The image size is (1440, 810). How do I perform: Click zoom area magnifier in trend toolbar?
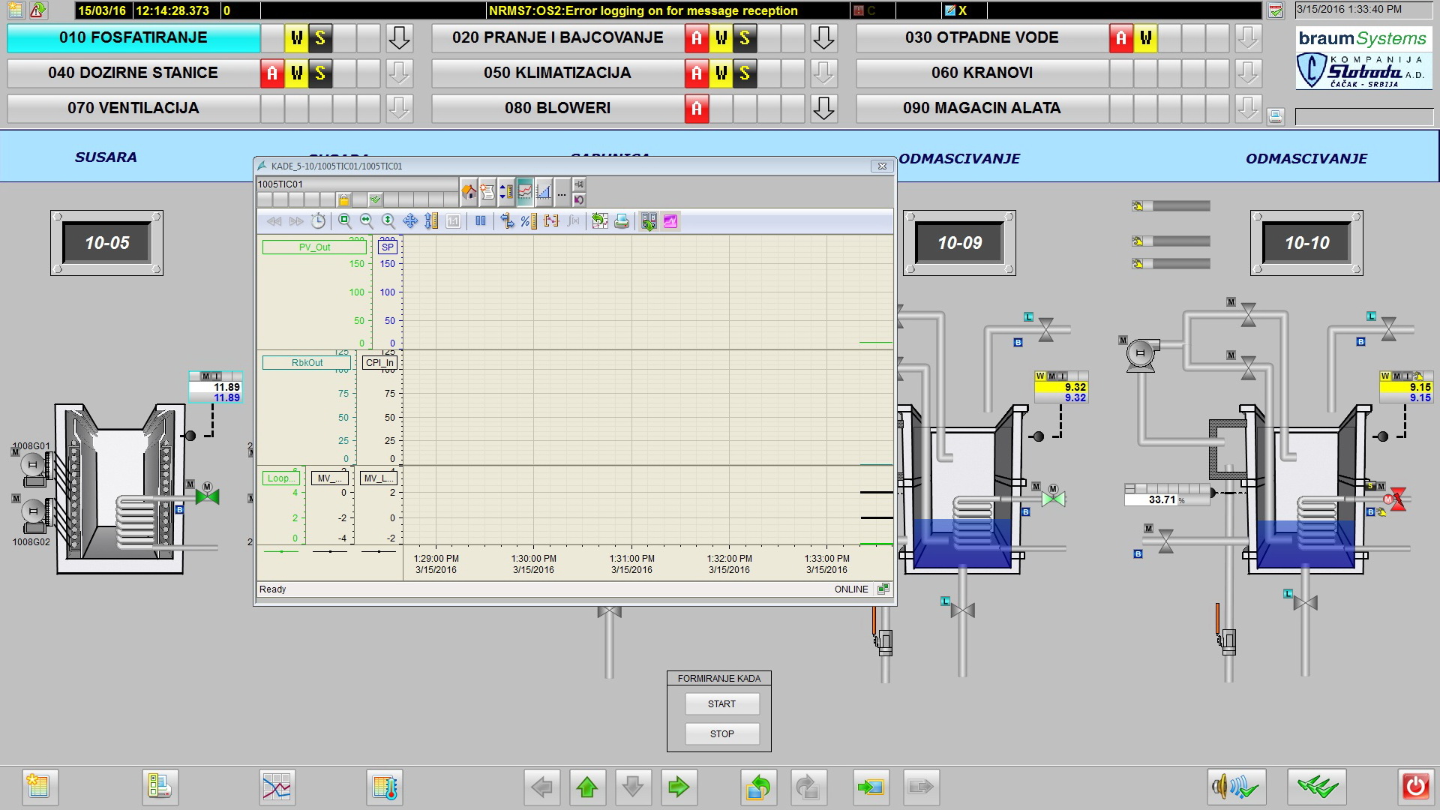[x=345, y=221]
